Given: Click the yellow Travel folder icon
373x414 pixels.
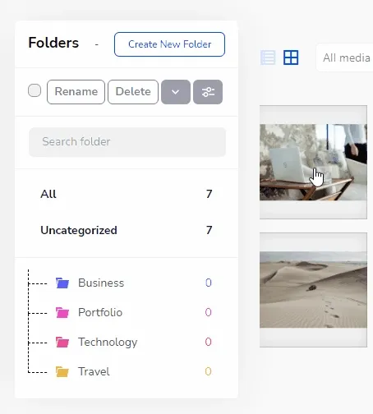Looking at the screenshot, I should pos(62,371).
